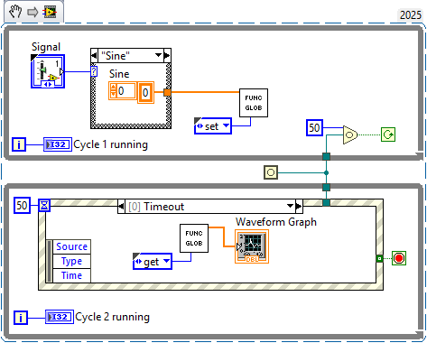Select the Sine array element constant

pos(145,92)
